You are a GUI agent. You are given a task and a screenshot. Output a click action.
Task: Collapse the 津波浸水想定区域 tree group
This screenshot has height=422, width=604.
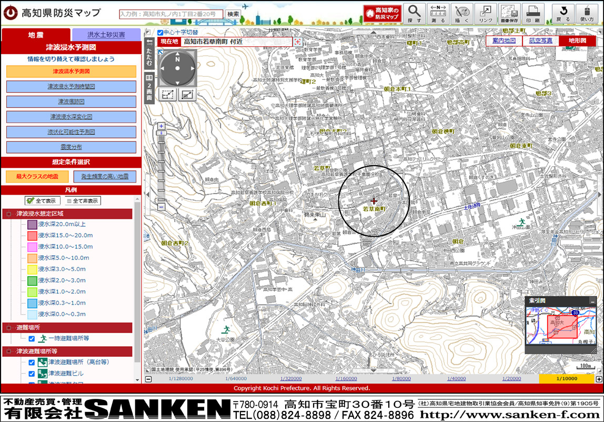coord(8,214)
